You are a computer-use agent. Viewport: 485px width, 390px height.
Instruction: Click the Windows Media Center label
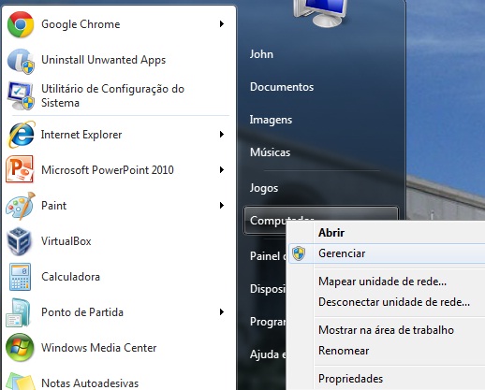point(99,348)
